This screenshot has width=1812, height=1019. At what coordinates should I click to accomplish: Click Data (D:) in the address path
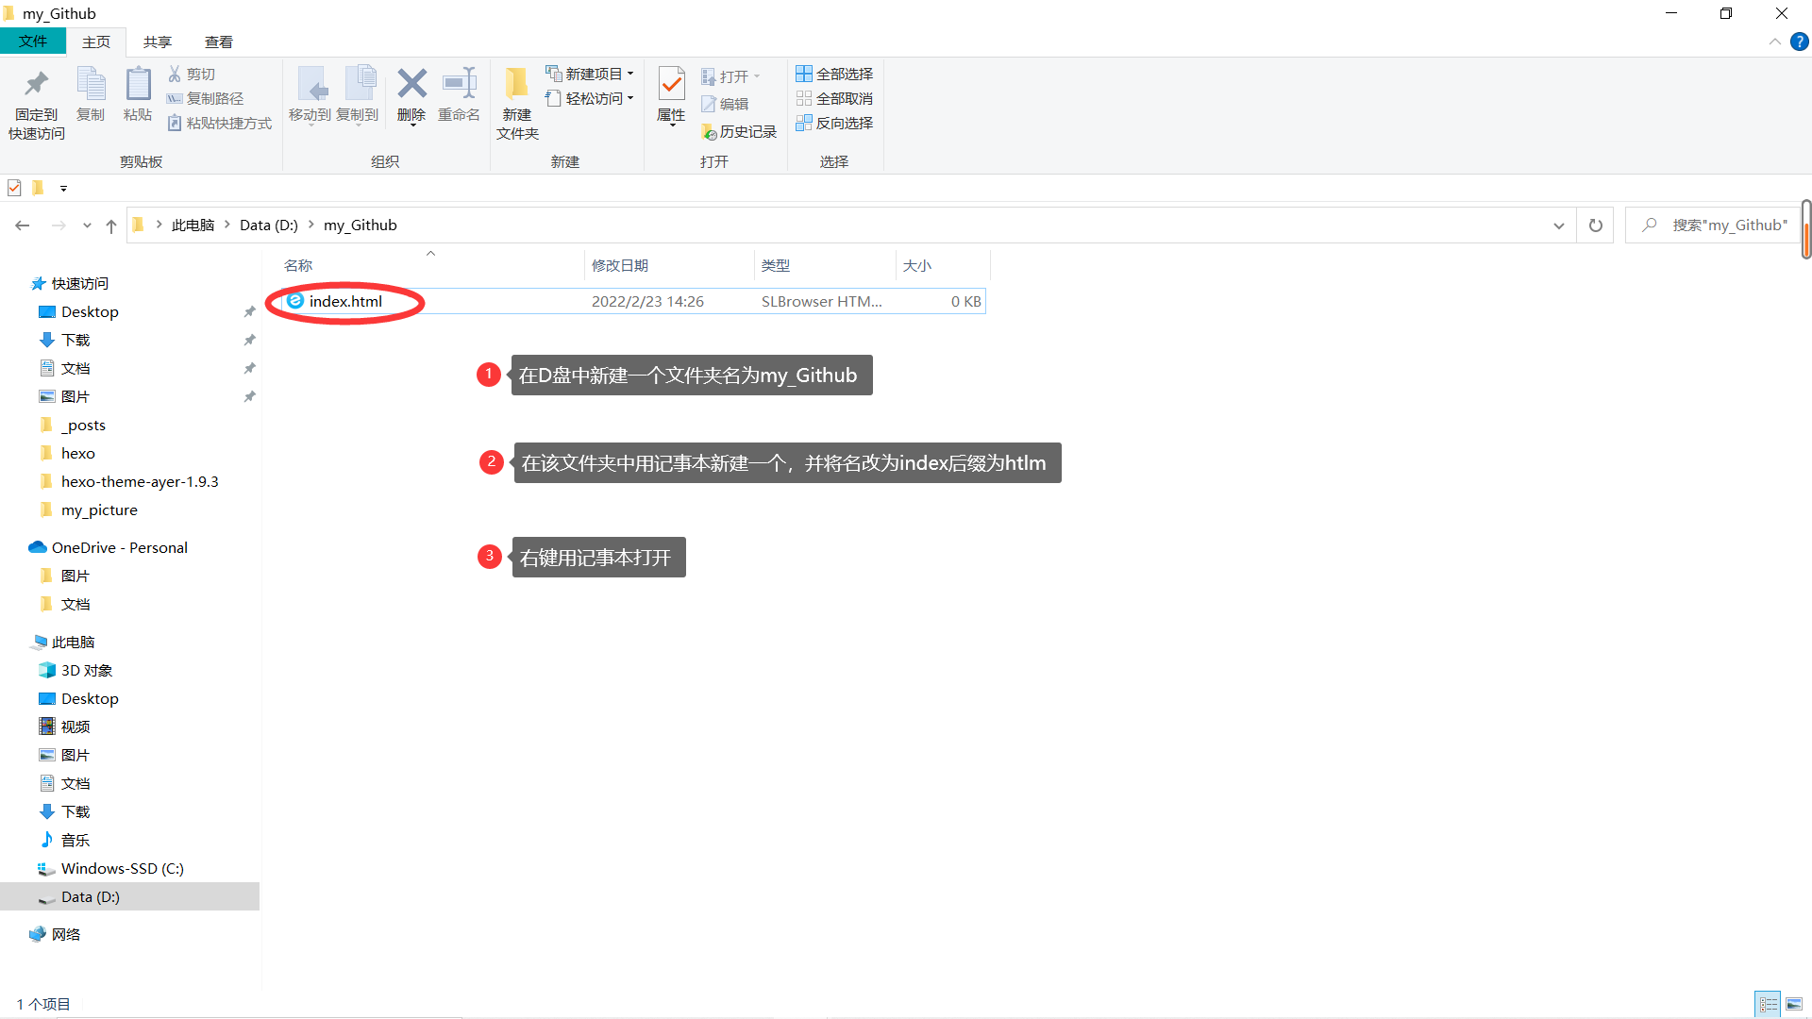pyautogui.click(x=269, y=225)
